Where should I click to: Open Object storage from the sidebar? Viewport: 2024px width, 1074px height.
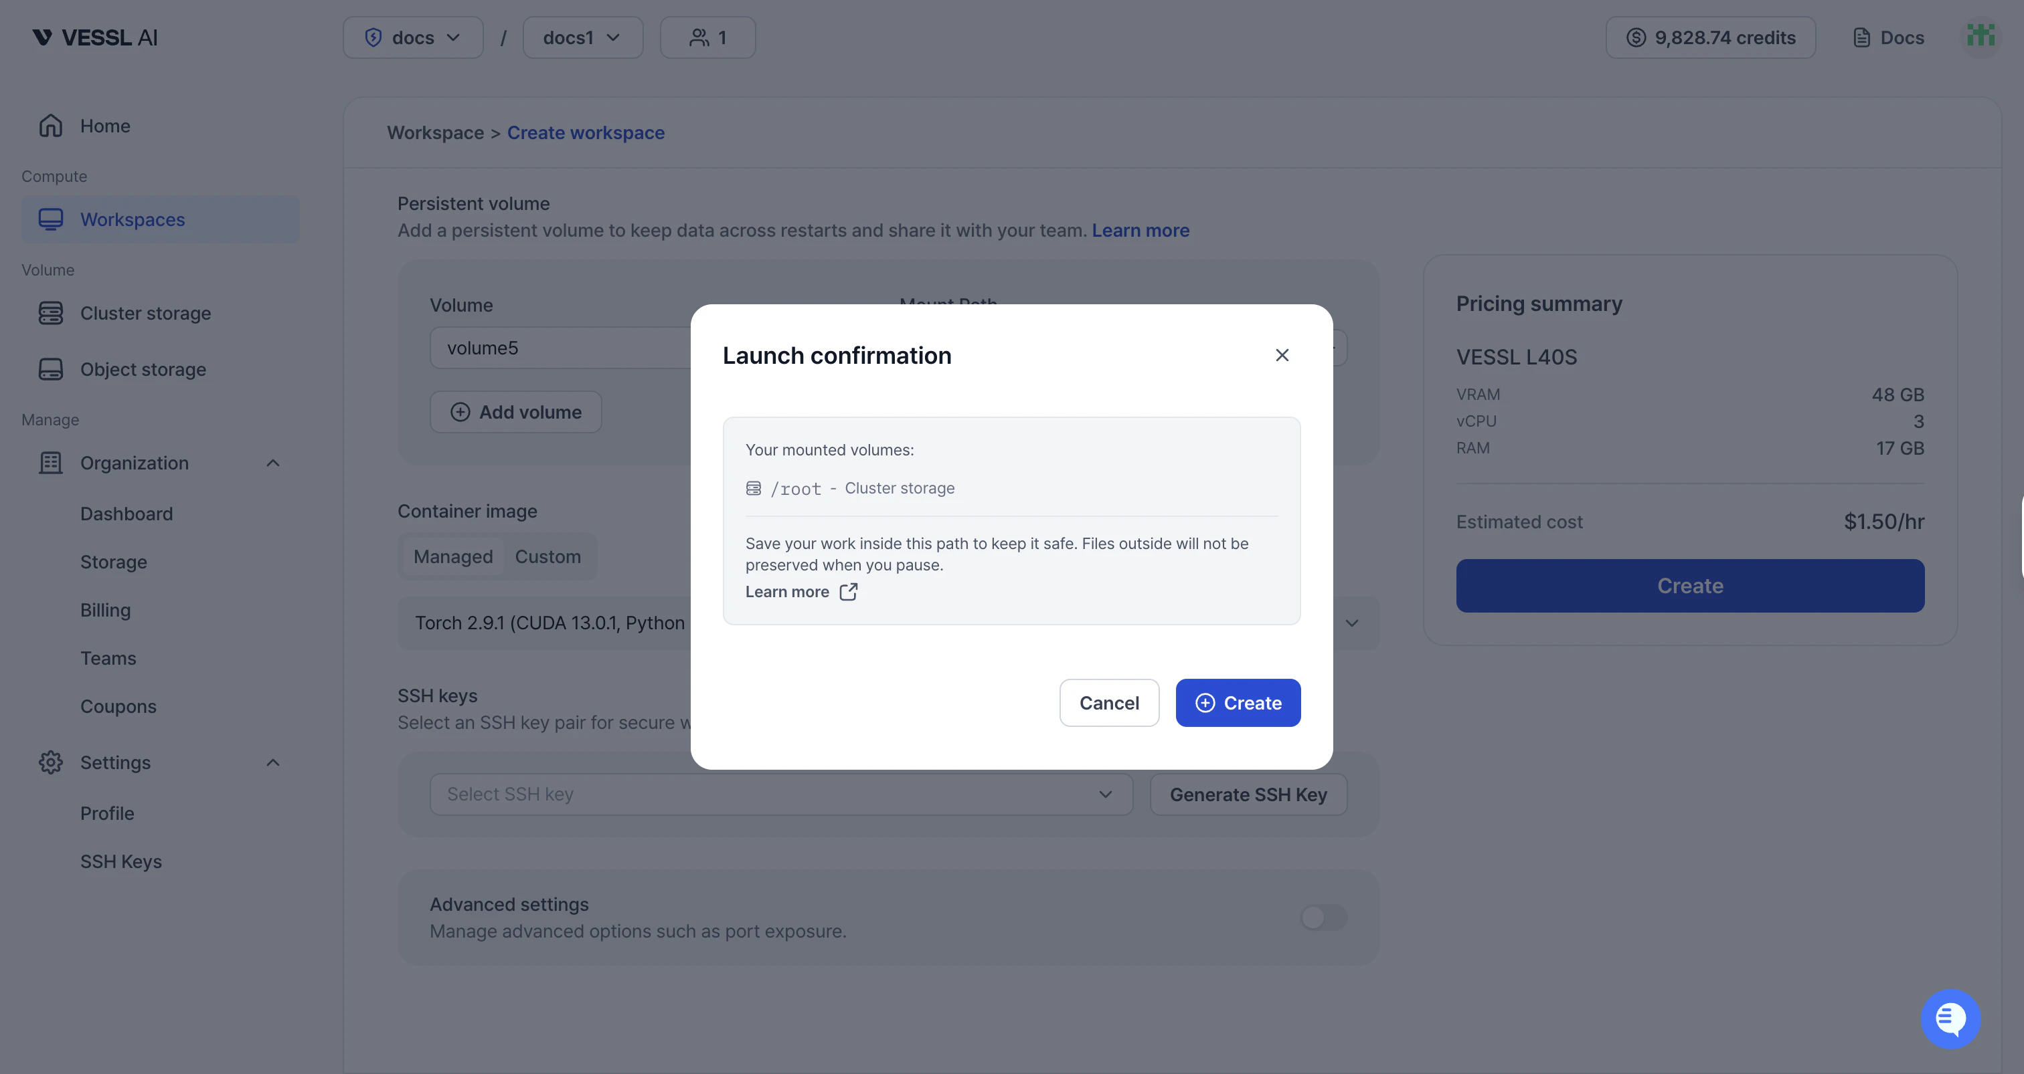(142, 369)
